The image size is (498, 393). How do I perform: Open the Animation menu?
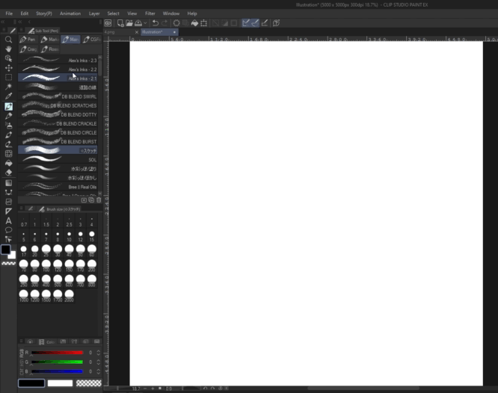pos(70,13)
